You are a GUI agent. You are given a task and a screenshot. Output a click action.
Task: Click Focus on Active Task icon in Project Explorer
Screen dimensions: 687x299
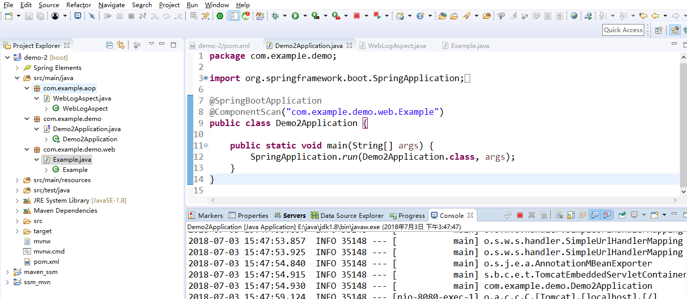point(137,45)
